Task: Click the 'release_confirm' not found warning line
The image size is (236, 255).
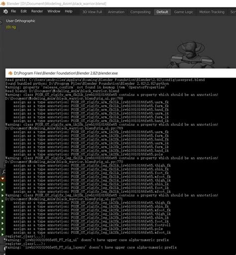Action: [x=86, y=87]
